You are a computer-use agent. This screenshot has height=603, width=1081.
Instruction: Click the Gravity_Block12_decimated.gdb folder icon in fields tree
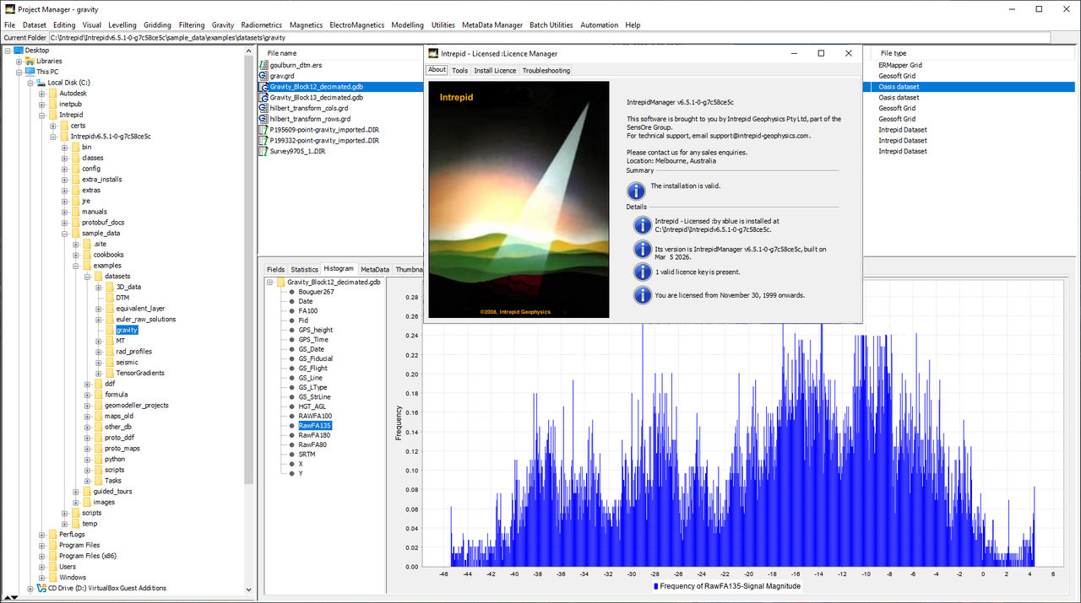280,283
